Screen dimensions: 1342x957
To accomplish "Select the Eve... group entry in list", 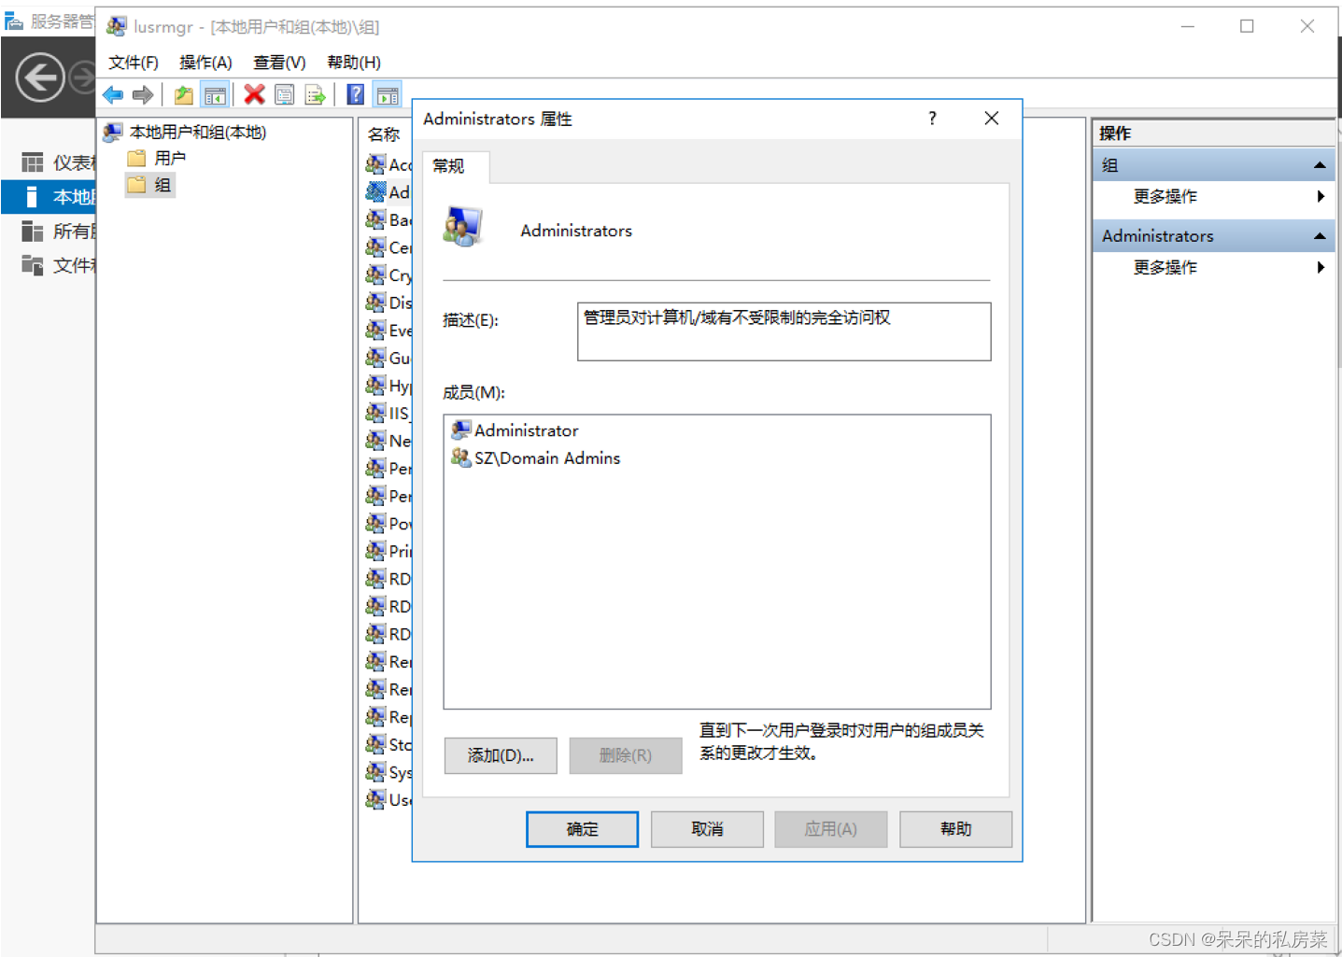I will coord(388,331).
